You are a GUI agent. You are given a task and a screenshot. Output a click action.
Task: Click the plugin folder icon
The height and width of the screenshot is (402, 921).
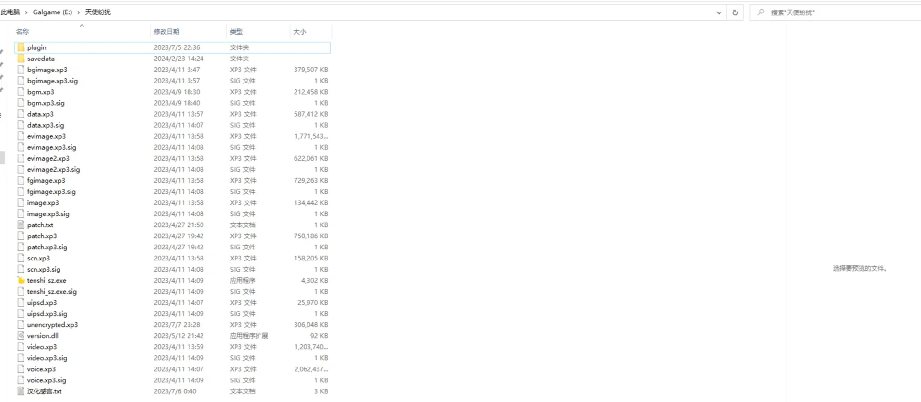coord(21,47)
